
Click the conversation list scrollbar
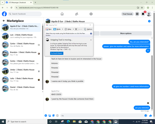point(42,58)
